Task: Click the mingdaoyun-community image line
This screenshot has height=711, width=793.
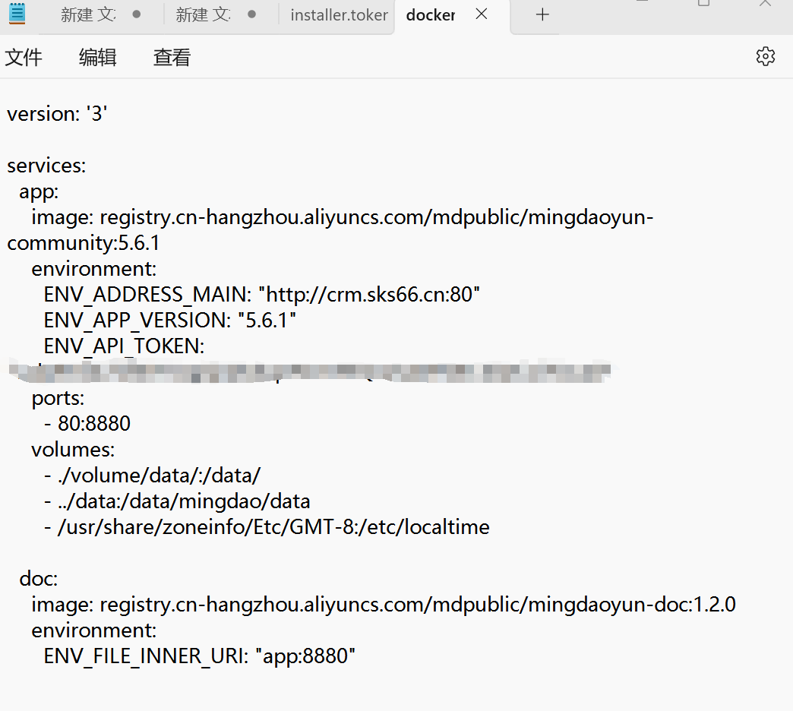Action: pyautogui.click(x=343, y=217)
